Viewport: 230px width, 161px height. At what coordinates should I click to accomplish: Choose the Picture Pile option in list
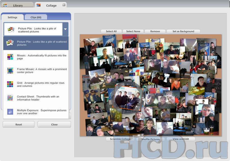pyautogui.click(x=36, y=43)
